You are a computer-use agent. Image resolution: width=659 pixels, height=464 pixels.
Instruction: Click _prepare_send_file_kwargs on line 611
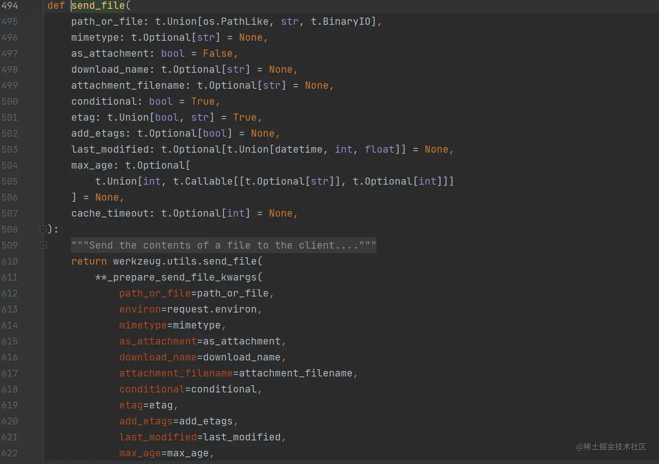[x=182, y=277]
